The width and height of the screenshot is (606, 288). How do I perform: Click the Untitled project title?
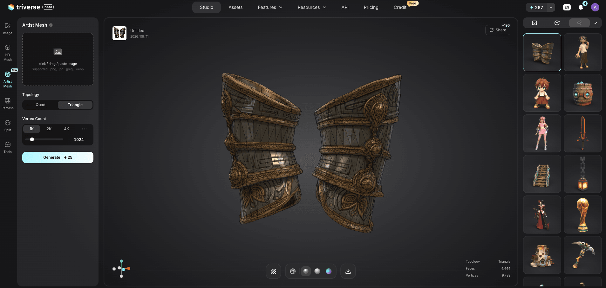point(137,31)
